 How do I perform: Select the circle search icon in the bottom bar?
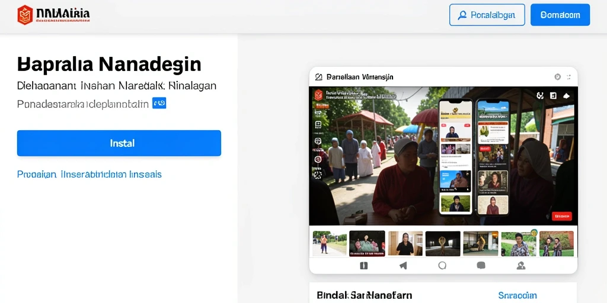pyautogui.click(x=442, y=265)
